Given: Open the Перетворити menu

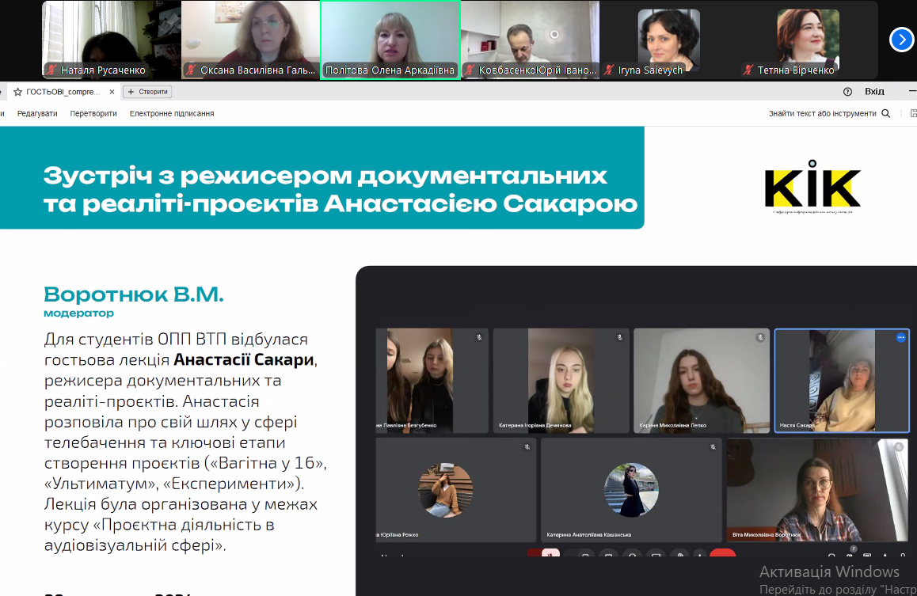Looking at the screenshot, I should 93,114.
